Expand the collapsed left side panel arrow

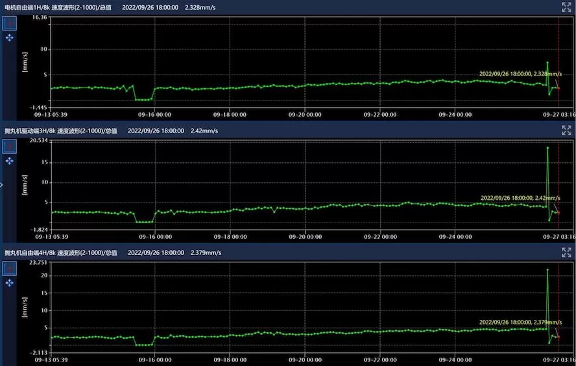[x=2, y=184]
